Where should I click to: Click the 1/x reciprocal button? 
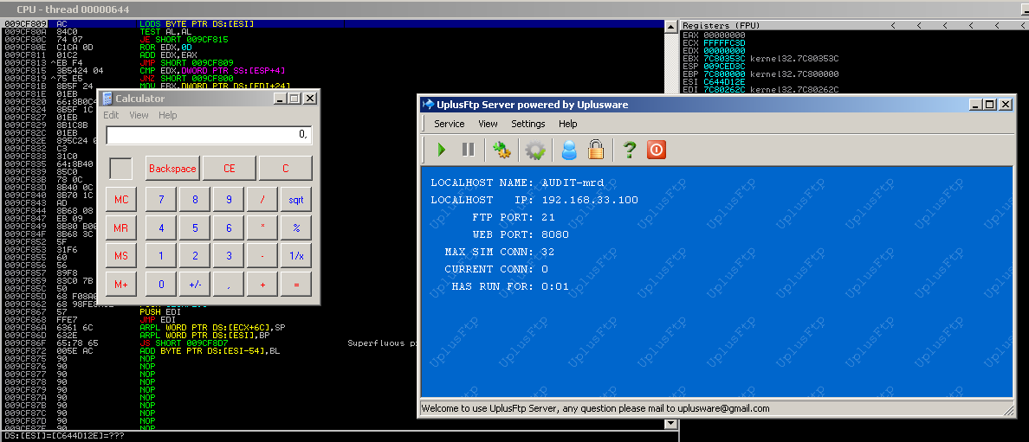point(296,256)
